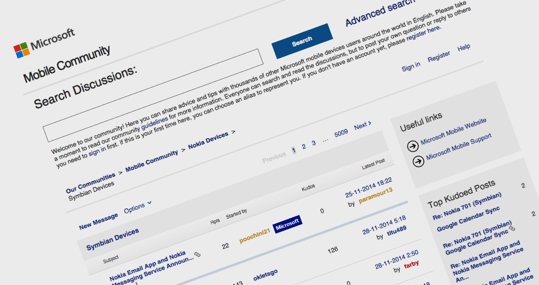Click the Microsoft logo icon
The image size is (539, 285).
(21, 50)
